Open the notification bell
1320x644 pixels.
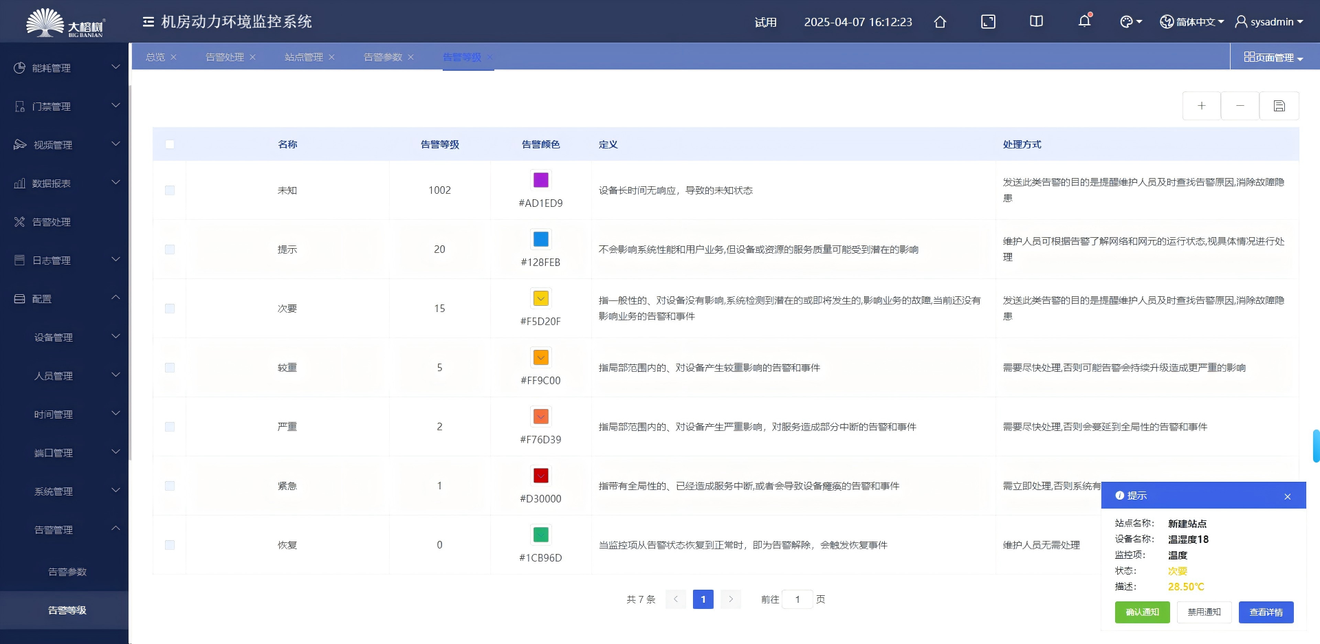click(x=1084, y=21)
